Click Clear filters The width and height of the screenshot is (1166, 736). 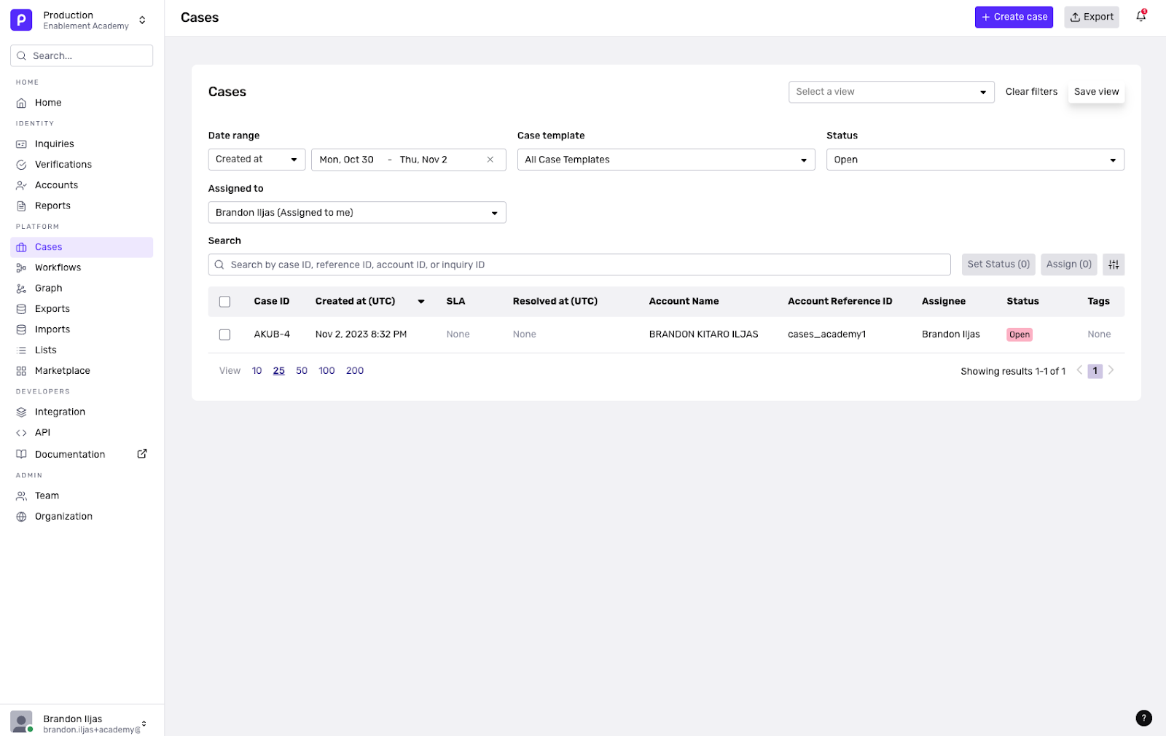pyautogui.click(x=1031, y=92)
